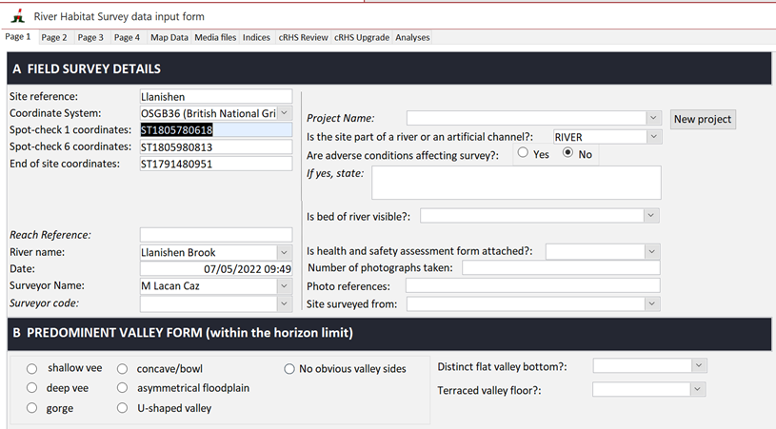776x429 pixels.
Task: Switch to the Indices tab
Action: 256,37
